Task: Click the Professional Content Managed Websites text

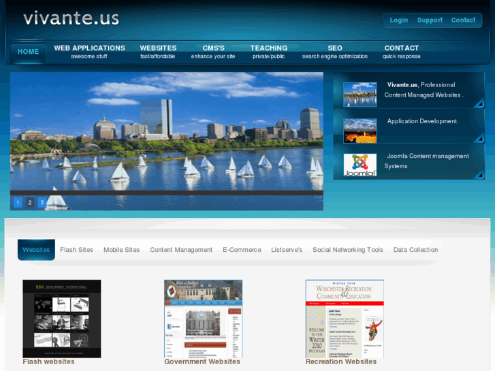Action: point(424,90)
